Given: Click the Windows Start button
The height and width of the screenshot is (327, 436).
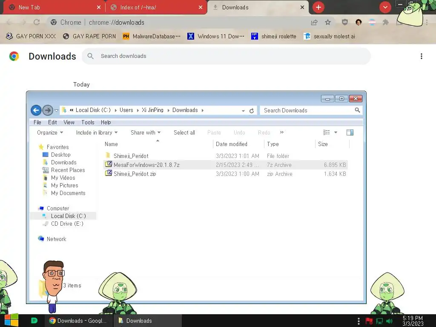Looking at the screenshot, I should pos(11,320).
